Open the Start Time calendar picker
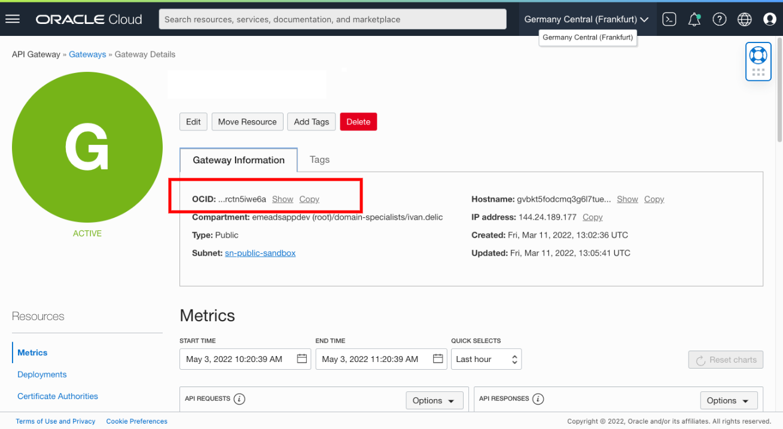The image size is (783, 429). (x=302, y=358)
